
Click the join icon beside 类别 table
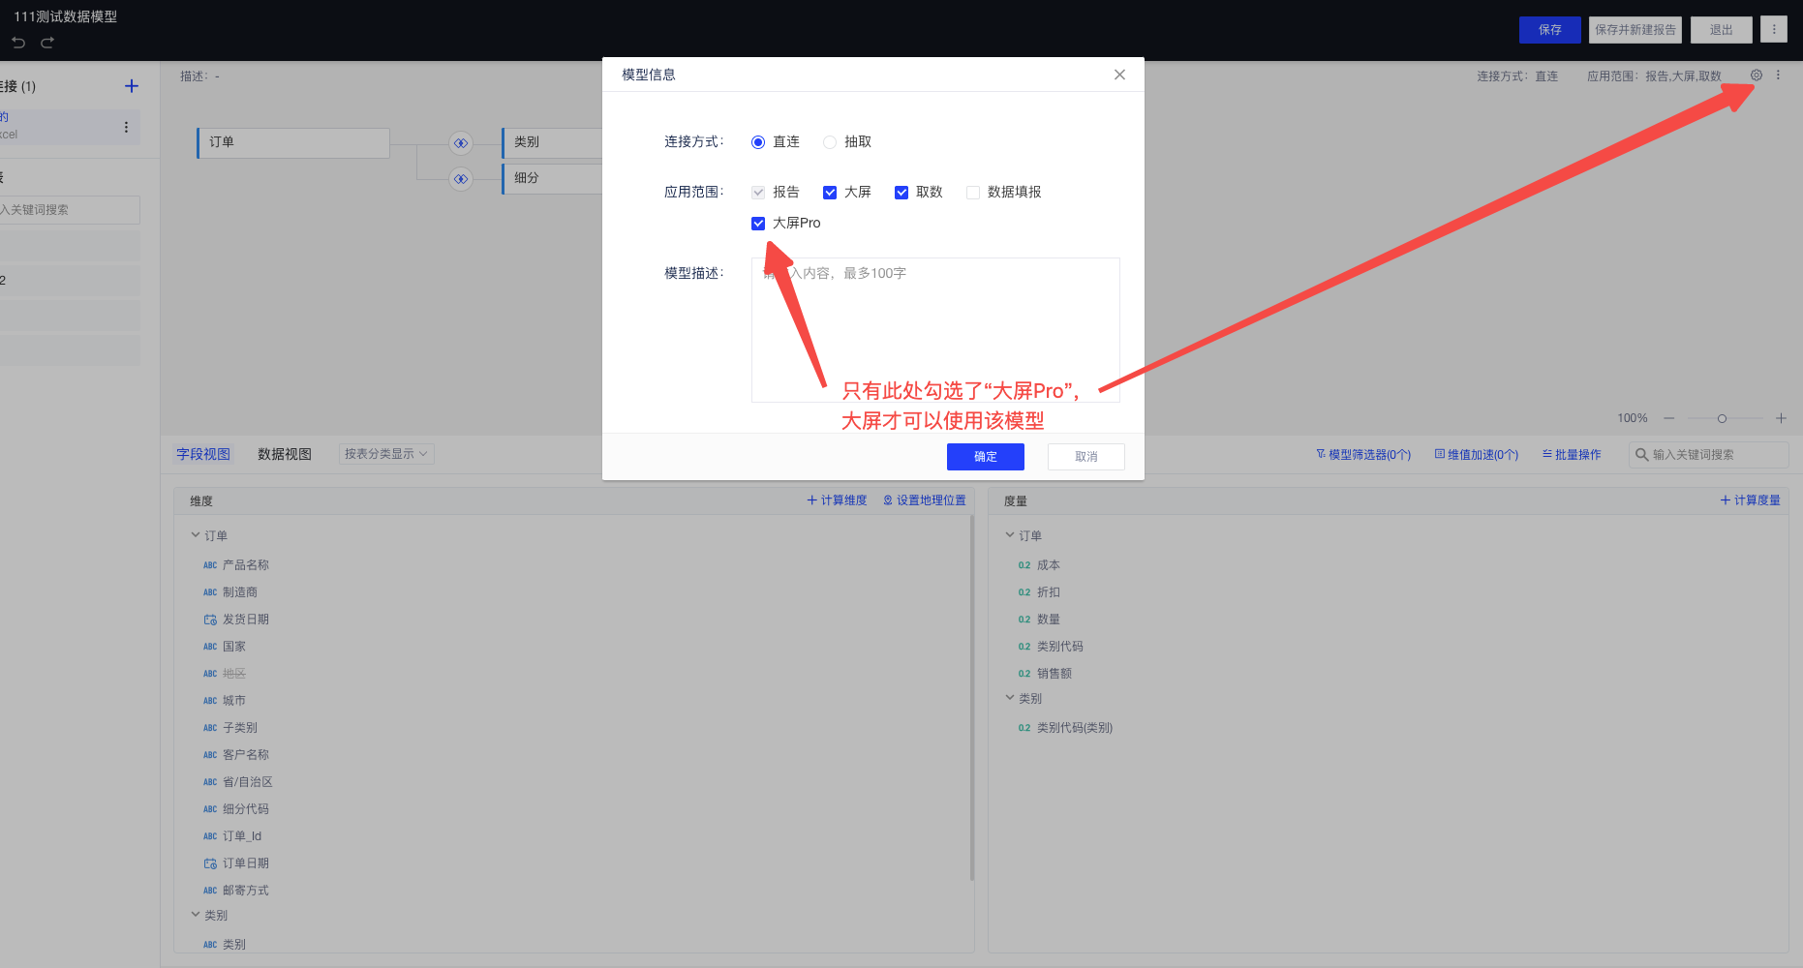tap(461, 143)
